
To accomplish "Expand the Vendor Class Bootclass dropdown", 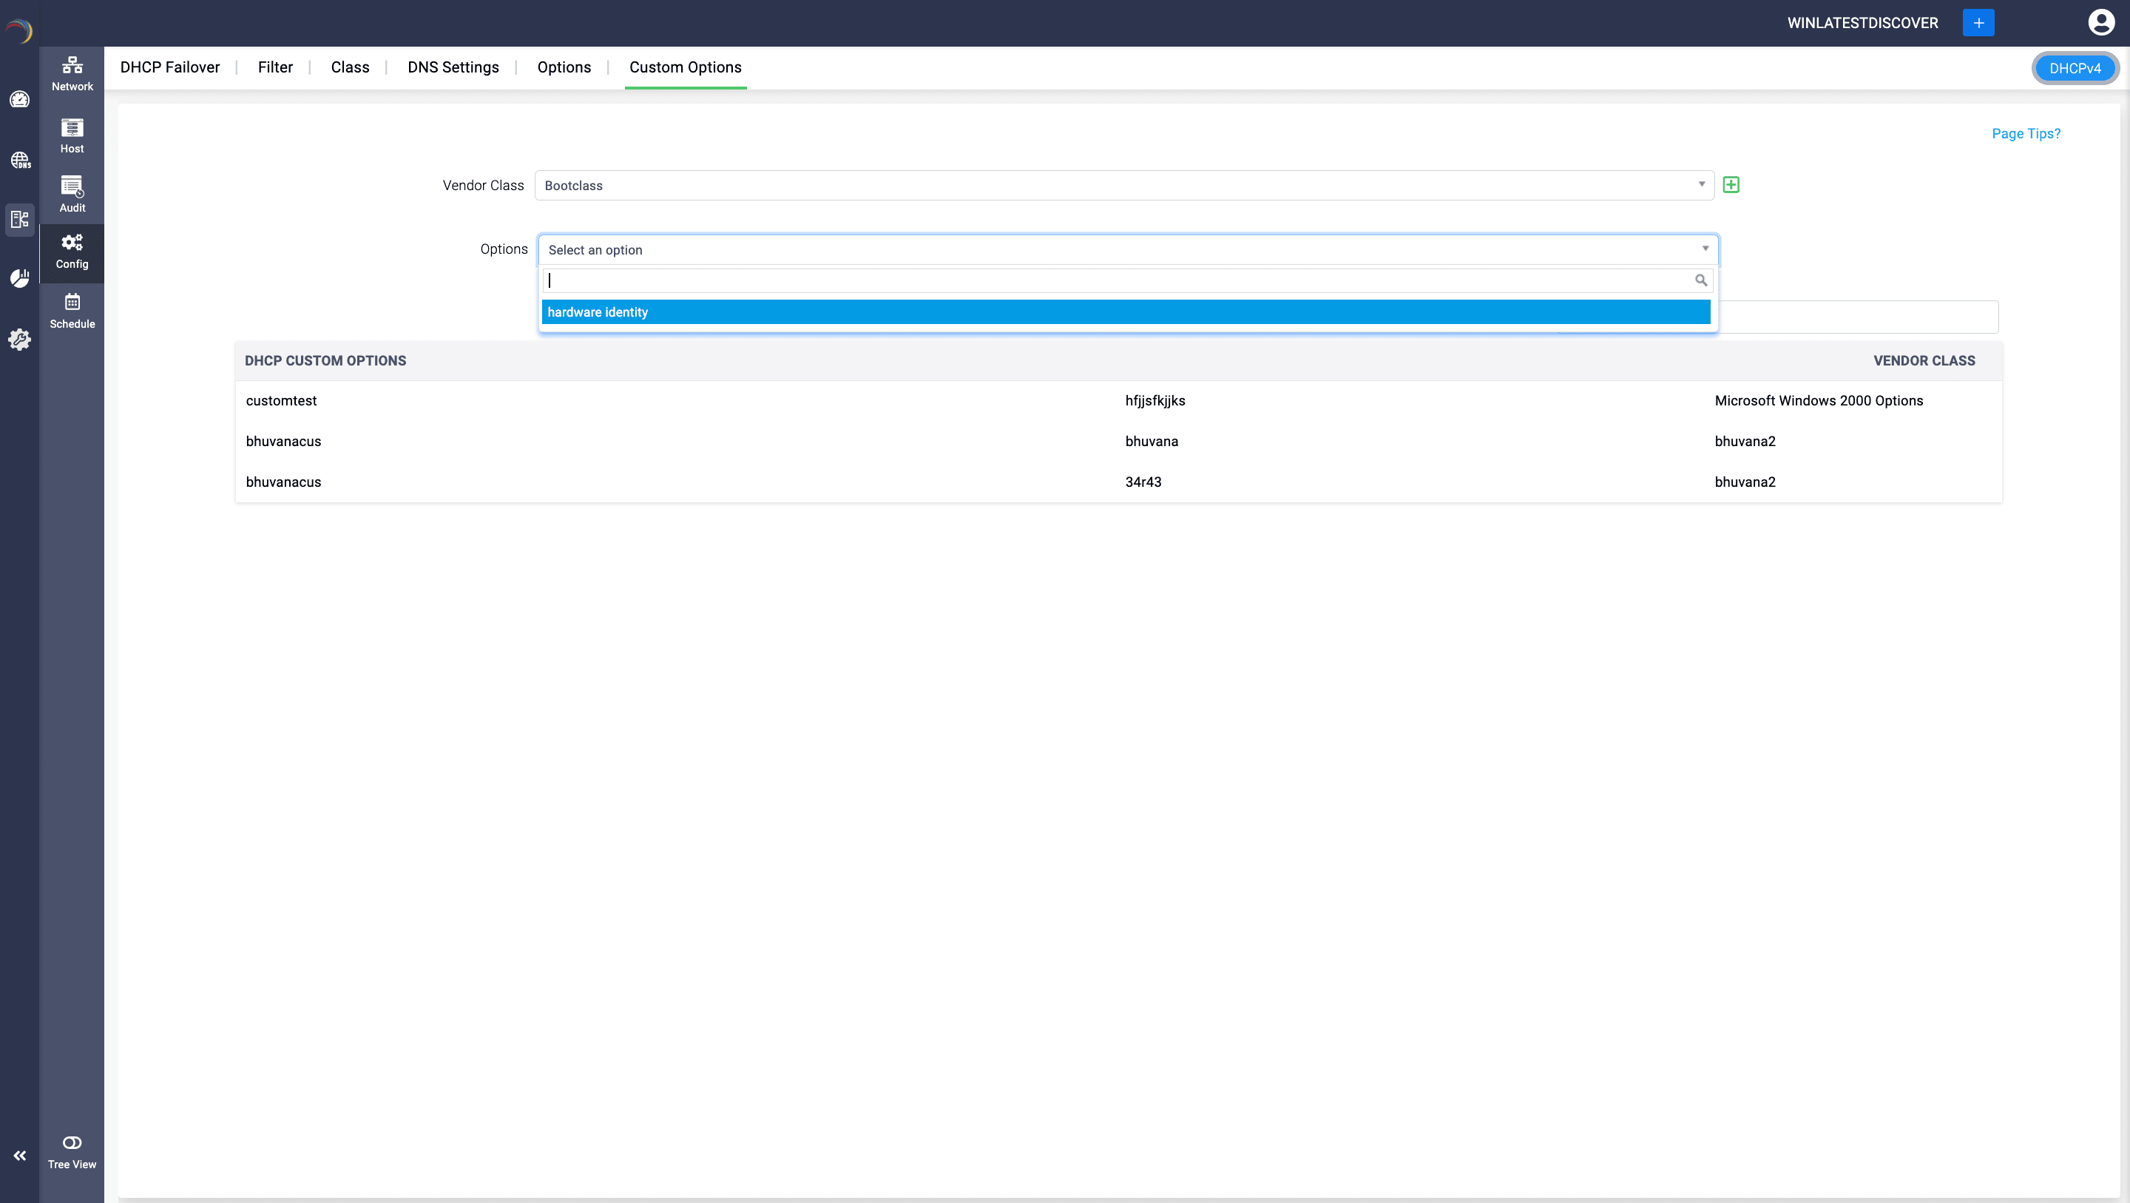I will pyautogui.click(x=1123, y=185).
